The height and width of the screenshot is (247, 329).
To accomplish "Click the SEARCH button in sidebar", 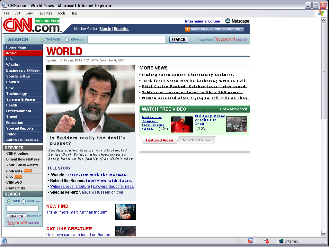I will [16, 216].
